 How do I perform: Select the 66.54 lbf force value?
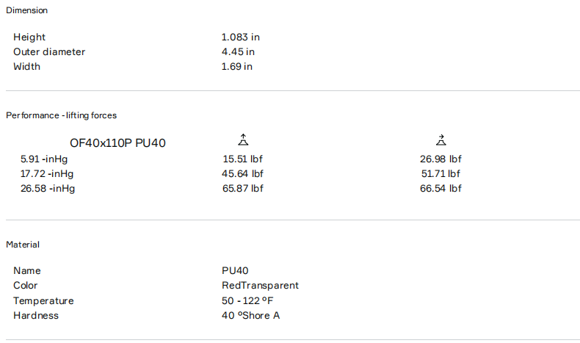[441, 188]
